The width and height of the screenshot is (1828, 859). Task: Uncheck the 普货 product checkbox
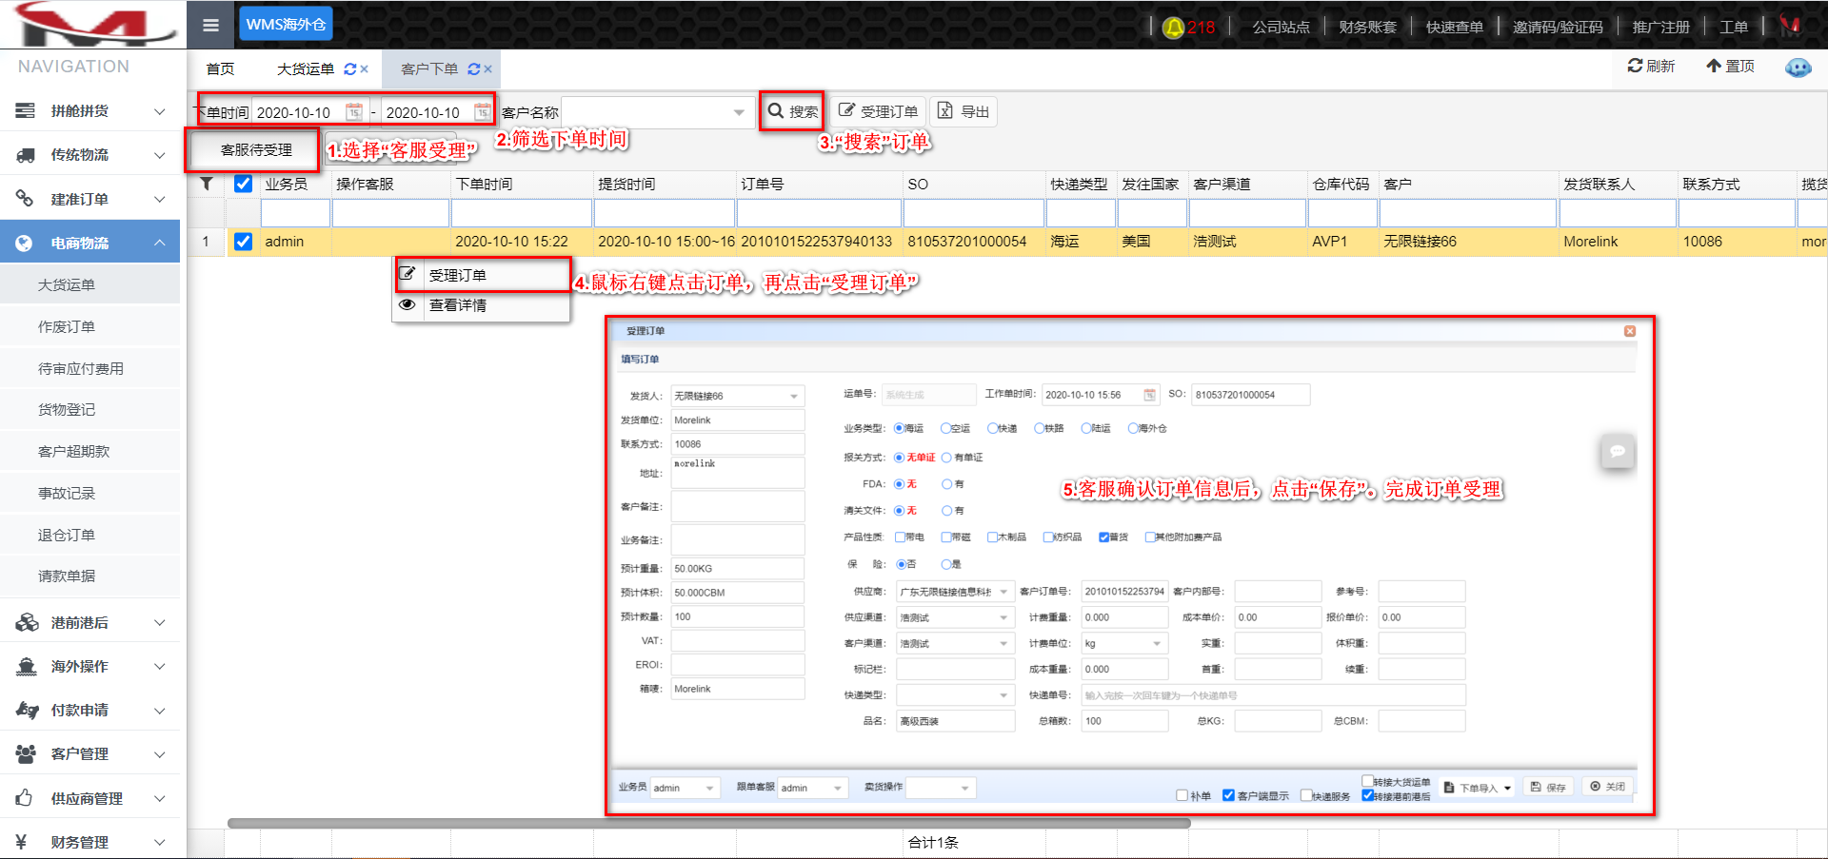point(1103,537)
